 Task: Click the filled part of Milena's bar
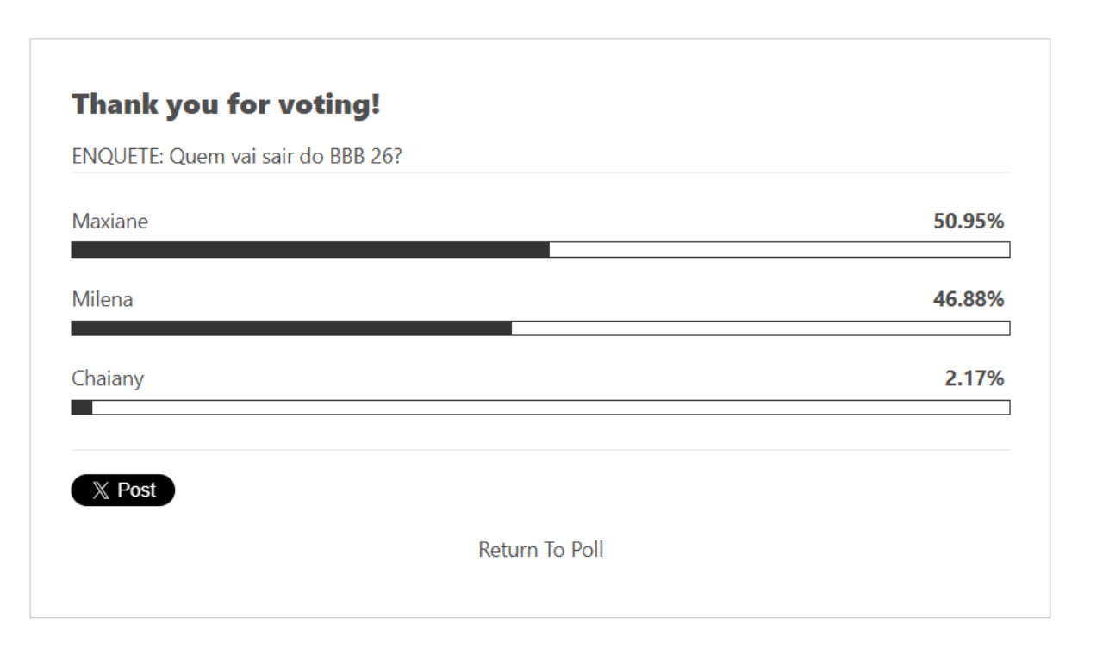coord(291,328)
